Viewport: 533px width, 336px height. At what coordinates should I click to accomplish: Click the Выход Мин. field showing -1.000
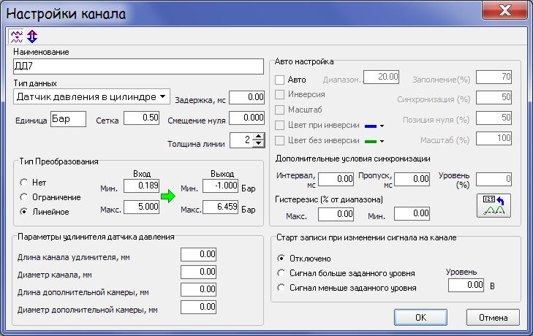(220, 186)
